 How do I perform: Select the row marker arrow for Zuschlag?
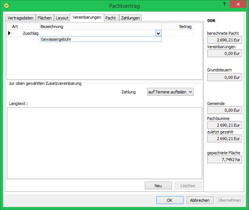(9, 34)
